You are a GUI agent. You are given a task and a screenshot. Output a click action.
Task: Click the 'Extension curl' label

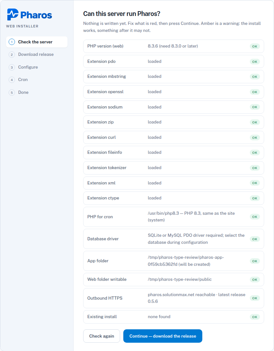101,137
